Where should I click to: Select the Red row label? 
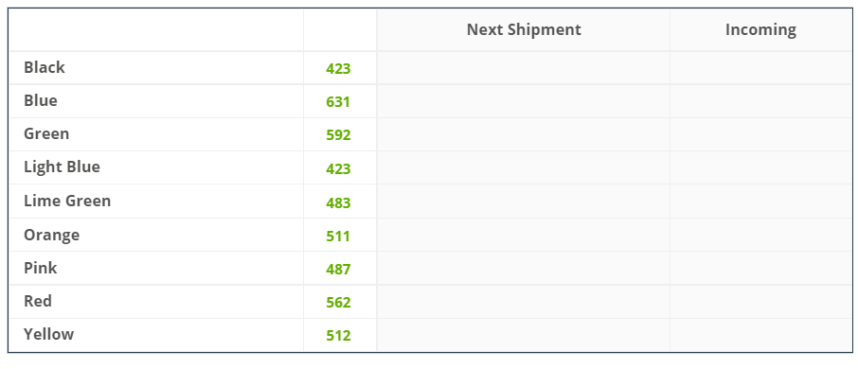click(x=38, y=301)
